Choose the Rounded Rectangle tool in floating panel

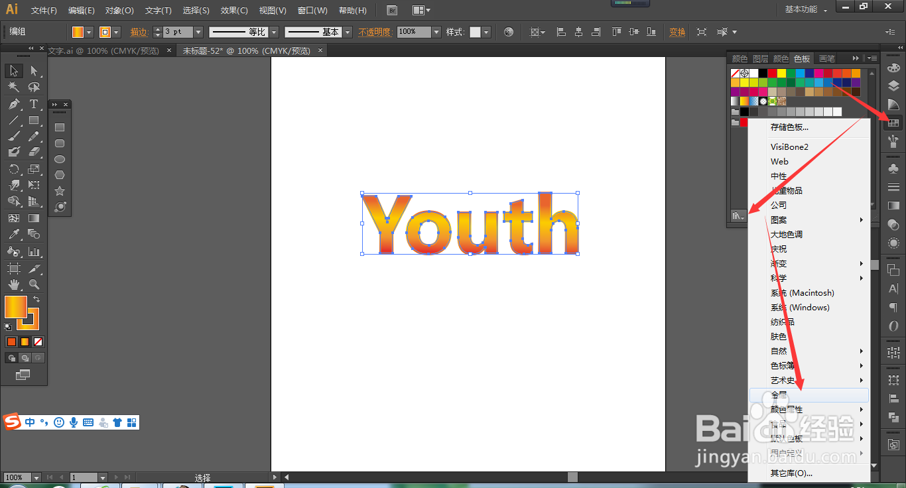(60, 143)
